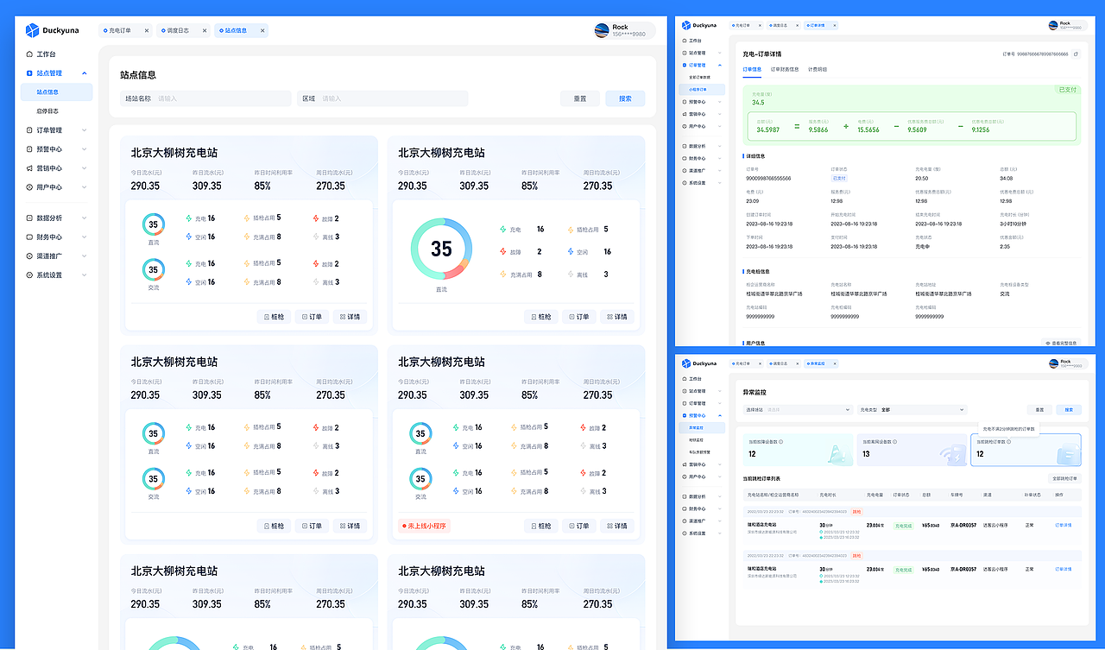Image resolution: width=1105 pixels, height=650 pixels.
Task: Click the 渠道推广 icon in main window sidebar
Action: click(30, 256)
